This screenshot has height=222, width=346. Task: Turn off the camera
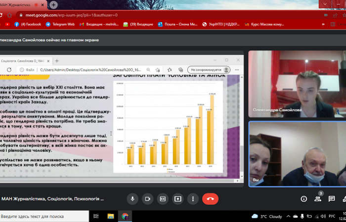click(x=147, y=199)
